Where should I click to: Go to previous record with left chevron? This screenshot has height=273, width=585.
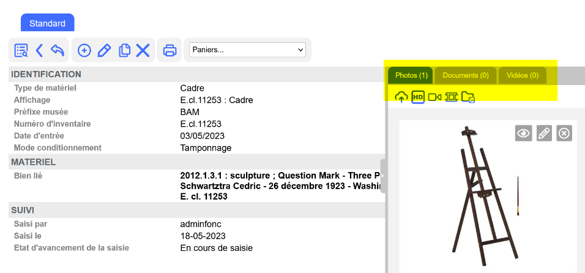[x=39, y=50]
